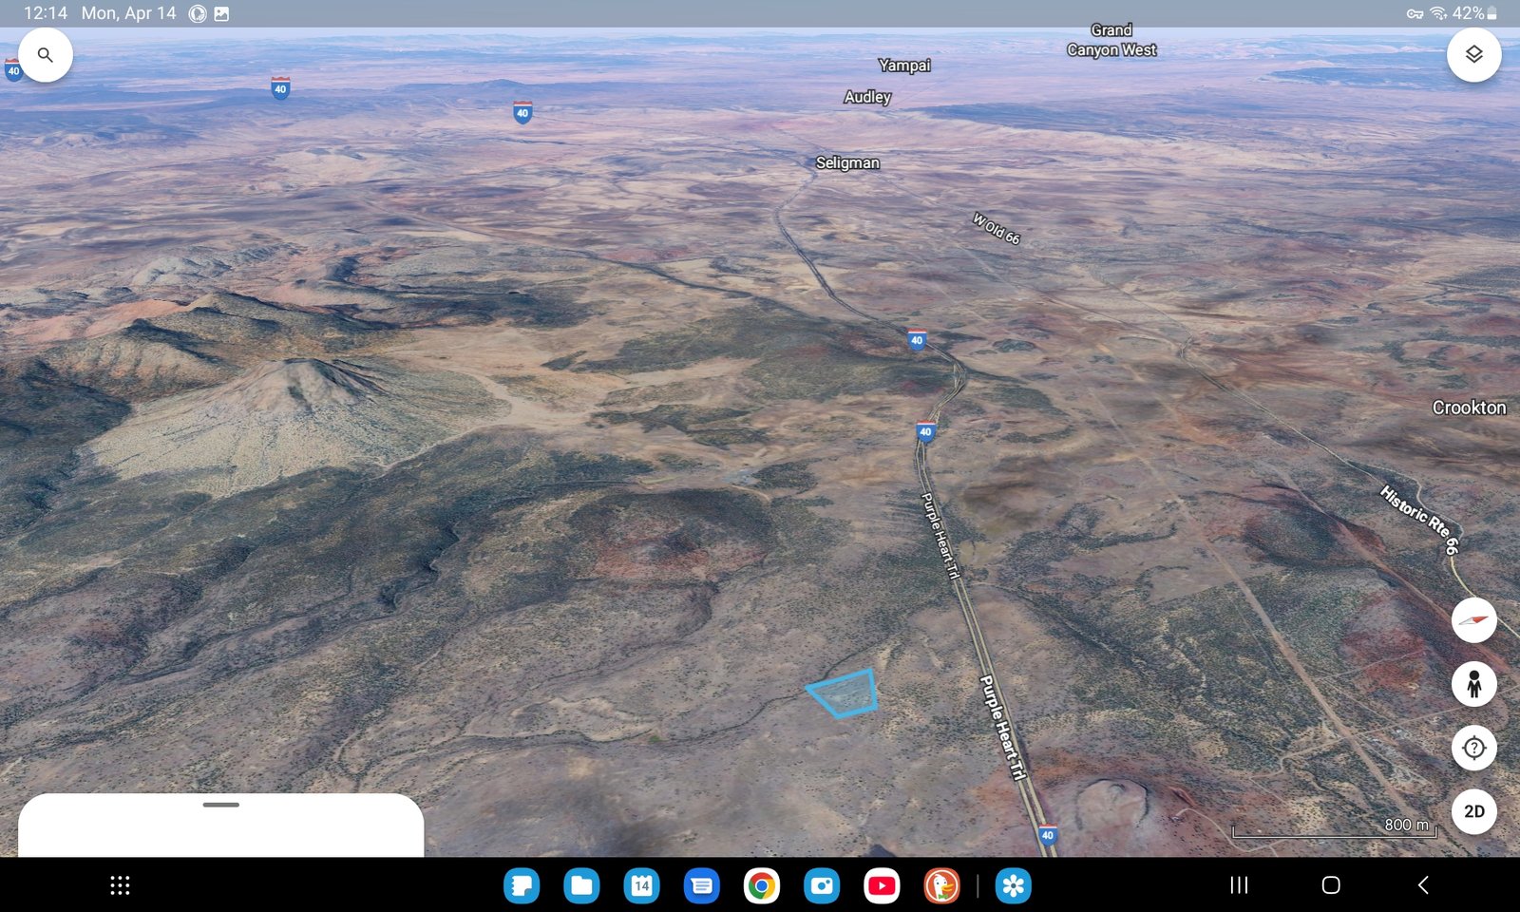This screenshot has width=1520, height=912.
Task: Expand the bottom sheet drag handle
Action: pos(220,805)
